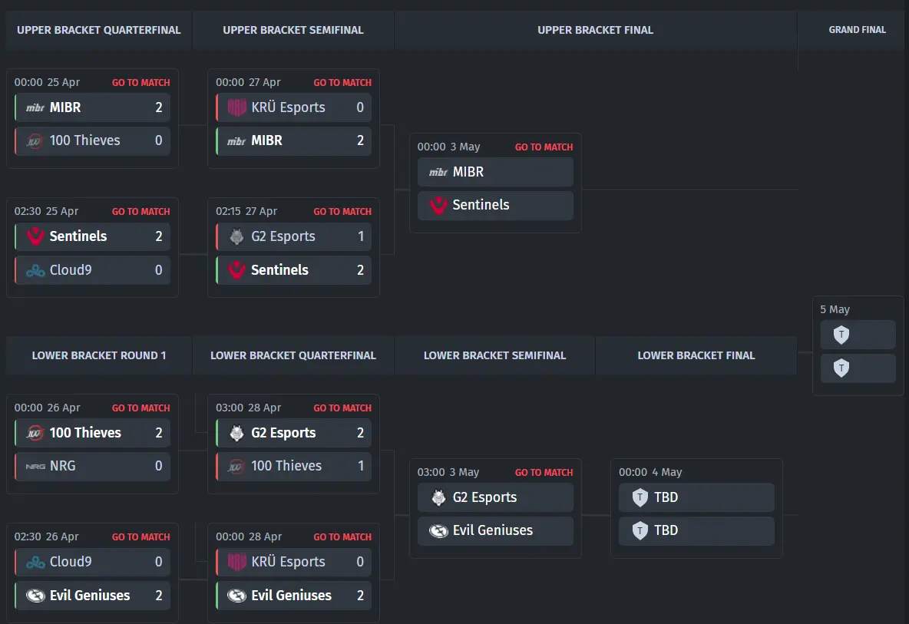Viewport: 909px width, 624px height.
Task: Click the G2 Esports logo in lower semifinal
Action: [x=438, y=497]
